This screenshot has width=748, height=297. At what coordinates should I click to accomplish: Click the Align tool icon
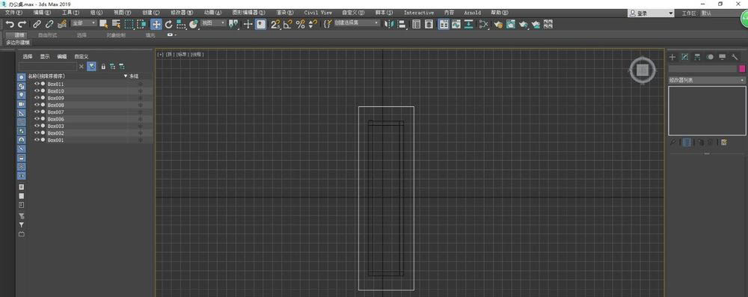402,24
